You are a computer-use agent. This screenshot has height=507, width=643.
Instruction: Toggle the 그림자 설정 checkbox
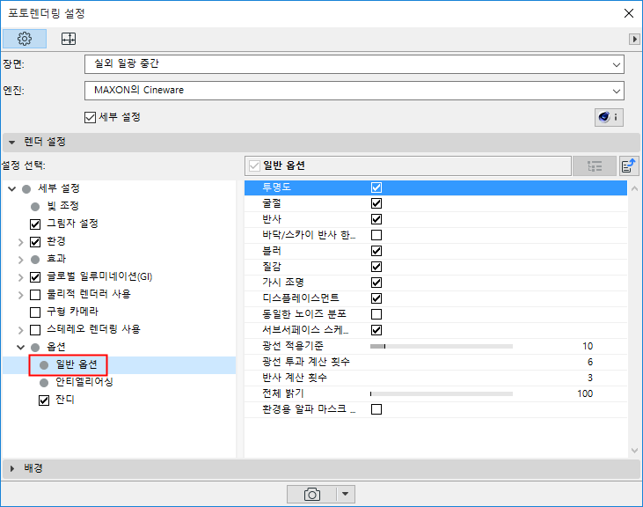[35, 224]
